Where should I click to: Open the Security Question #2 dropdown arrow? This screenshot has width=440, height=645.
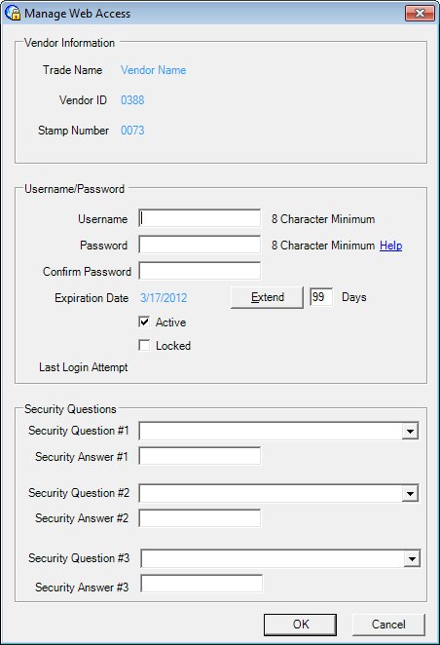(x=410, y=493)
